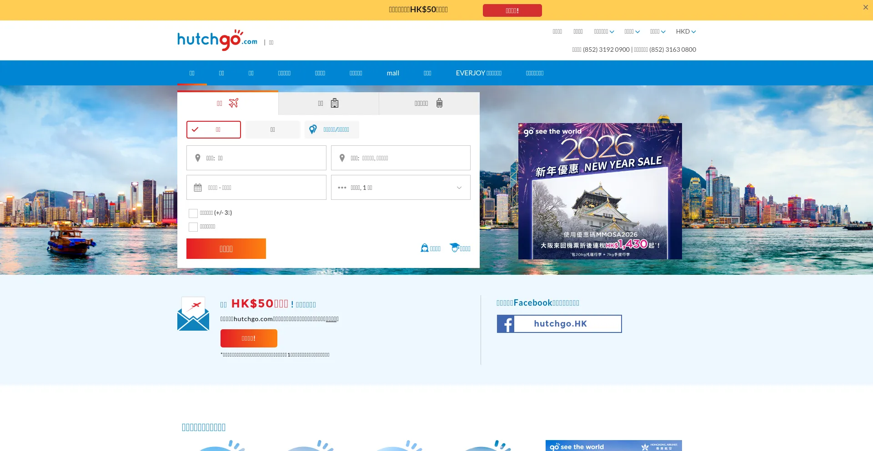Click the Facebook icon on hutchgo.HK button
This screenshot has width=873, height=451.
click(506, 323)
